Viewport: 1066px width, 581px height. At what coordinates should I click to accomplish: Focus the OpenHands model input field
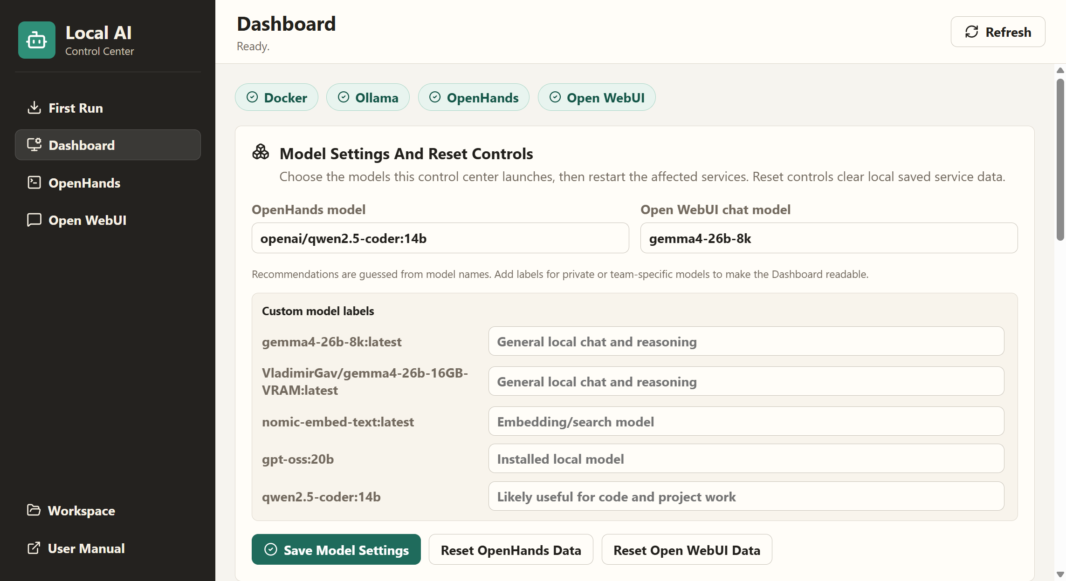440,238
